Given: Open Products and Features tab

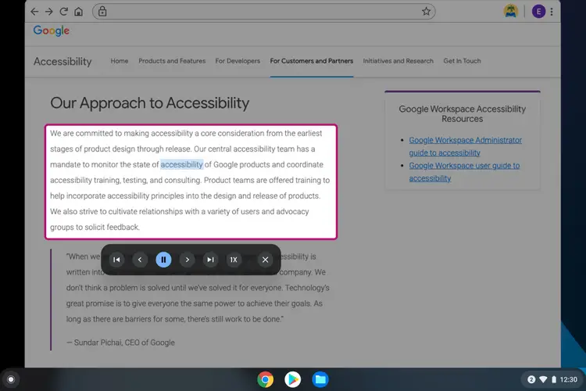Looking at the screenshot, I should click(x=172, y=61).
